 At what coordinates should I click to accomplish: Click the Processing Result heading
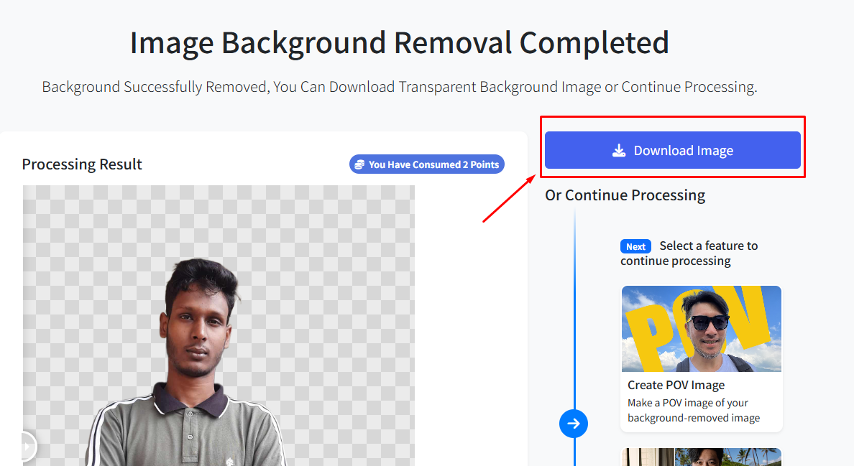pyautogui.click(x=82, y=164)
